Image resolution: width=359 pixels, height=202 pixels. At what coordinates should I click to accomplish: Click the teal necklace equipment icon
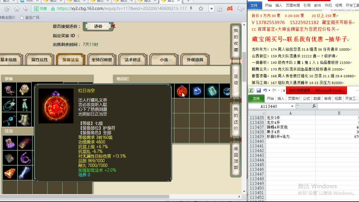9,105
